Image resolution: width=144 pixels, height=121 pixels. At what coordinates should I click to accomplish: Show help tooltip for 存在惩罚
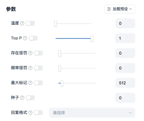[x=30, y=53]
